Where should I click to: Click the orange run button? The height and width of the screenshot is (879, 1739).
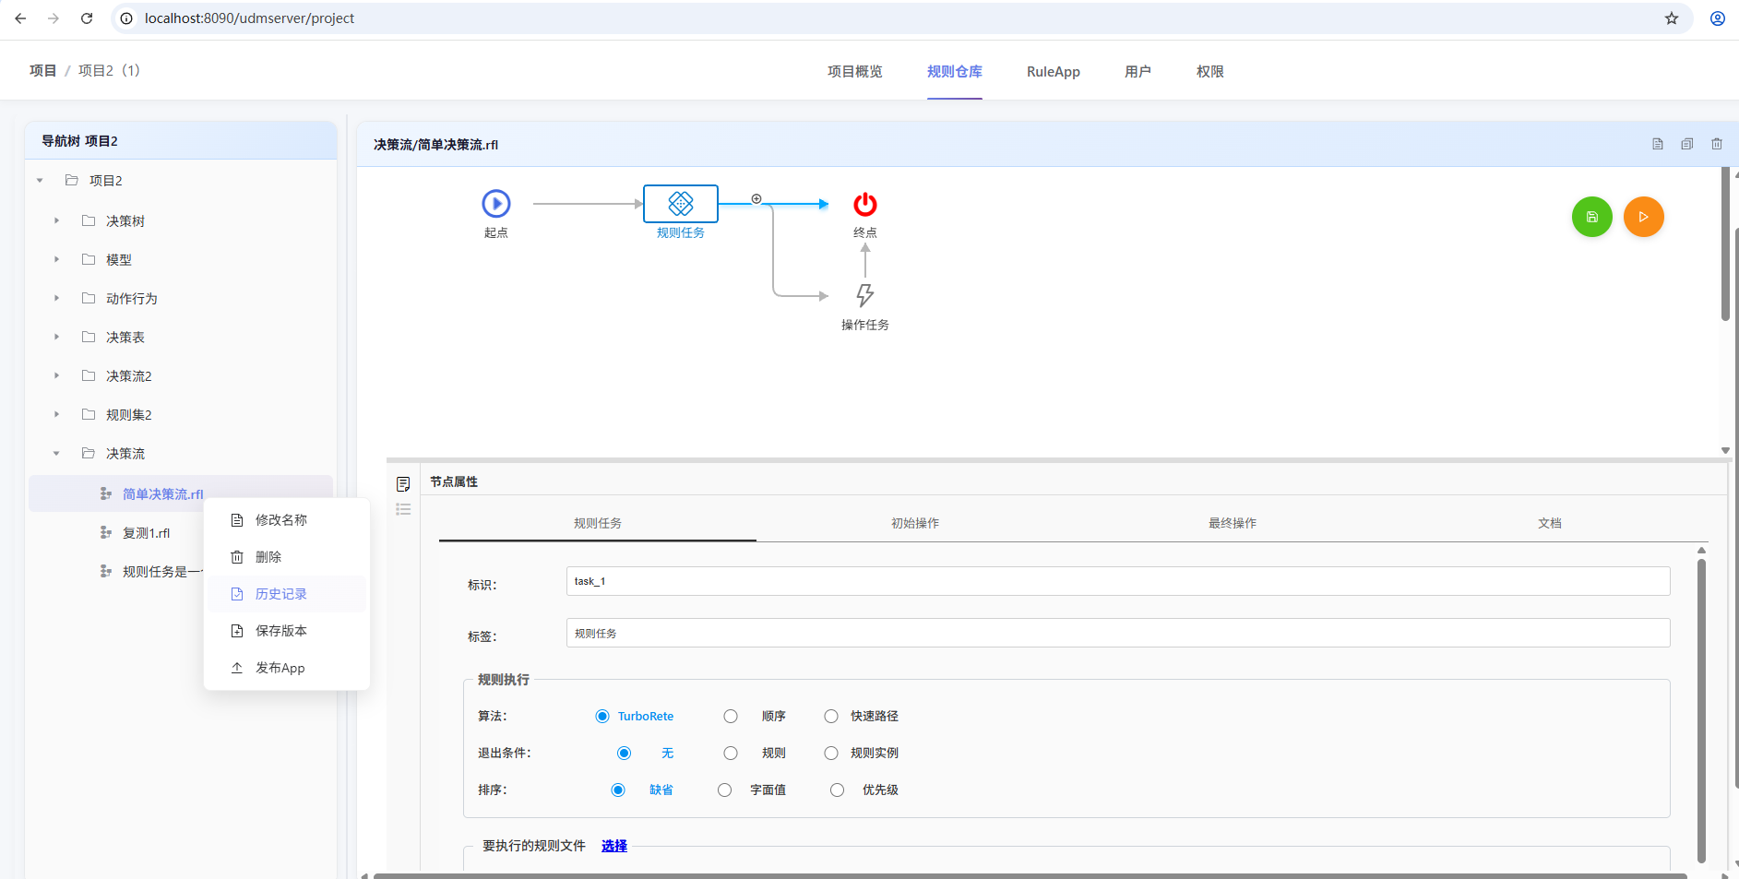click(1643, 217)
